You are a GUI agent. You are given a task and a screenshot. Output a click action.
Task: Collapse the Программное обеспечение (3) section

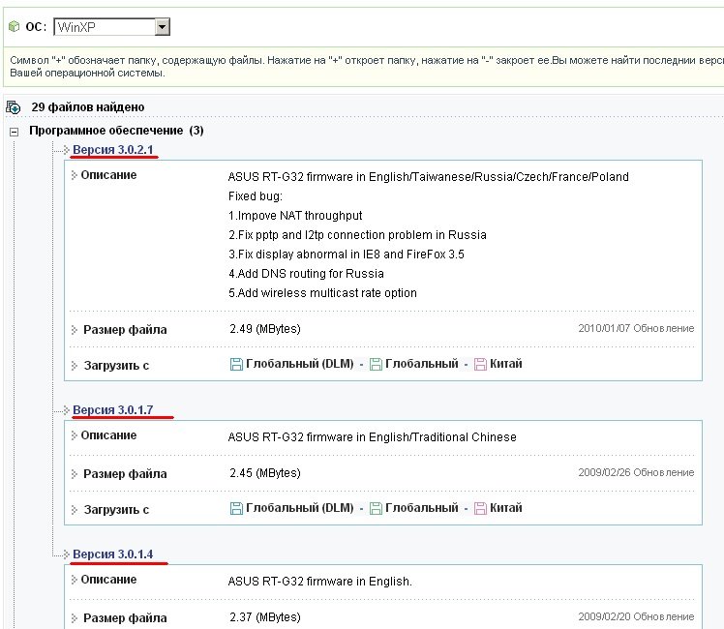(x=15, y=132)
